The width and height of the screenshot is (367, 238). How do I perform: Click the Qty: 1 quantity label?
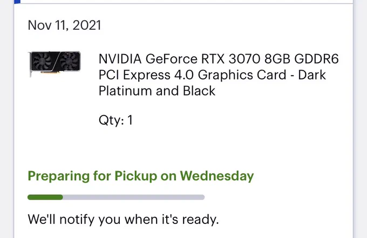click(115, 120)
